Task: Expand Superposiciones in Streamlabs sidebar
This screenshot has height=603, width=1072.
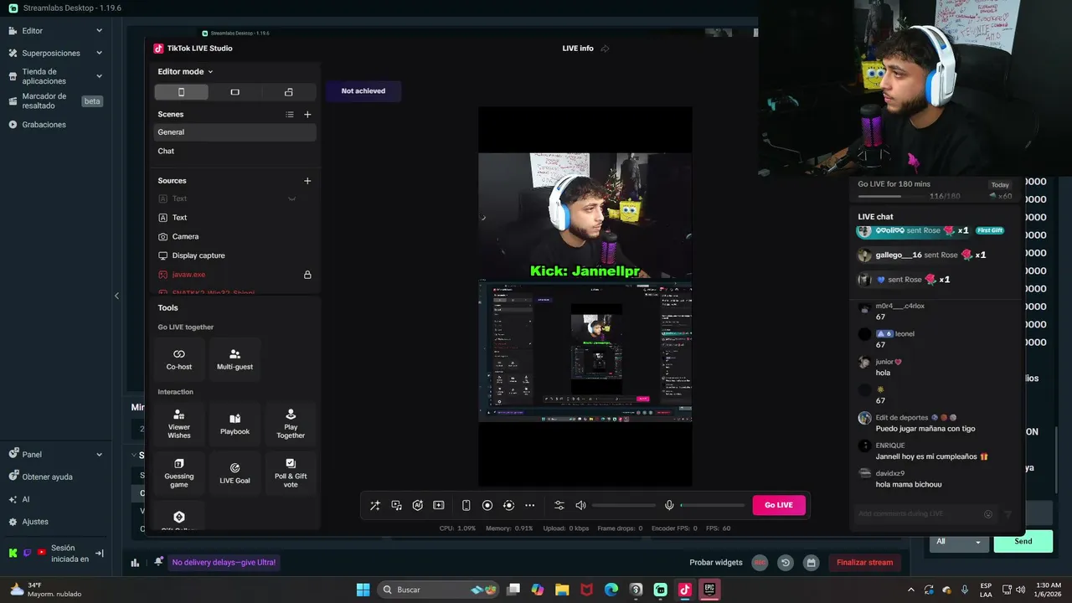Action: (99, 53)
